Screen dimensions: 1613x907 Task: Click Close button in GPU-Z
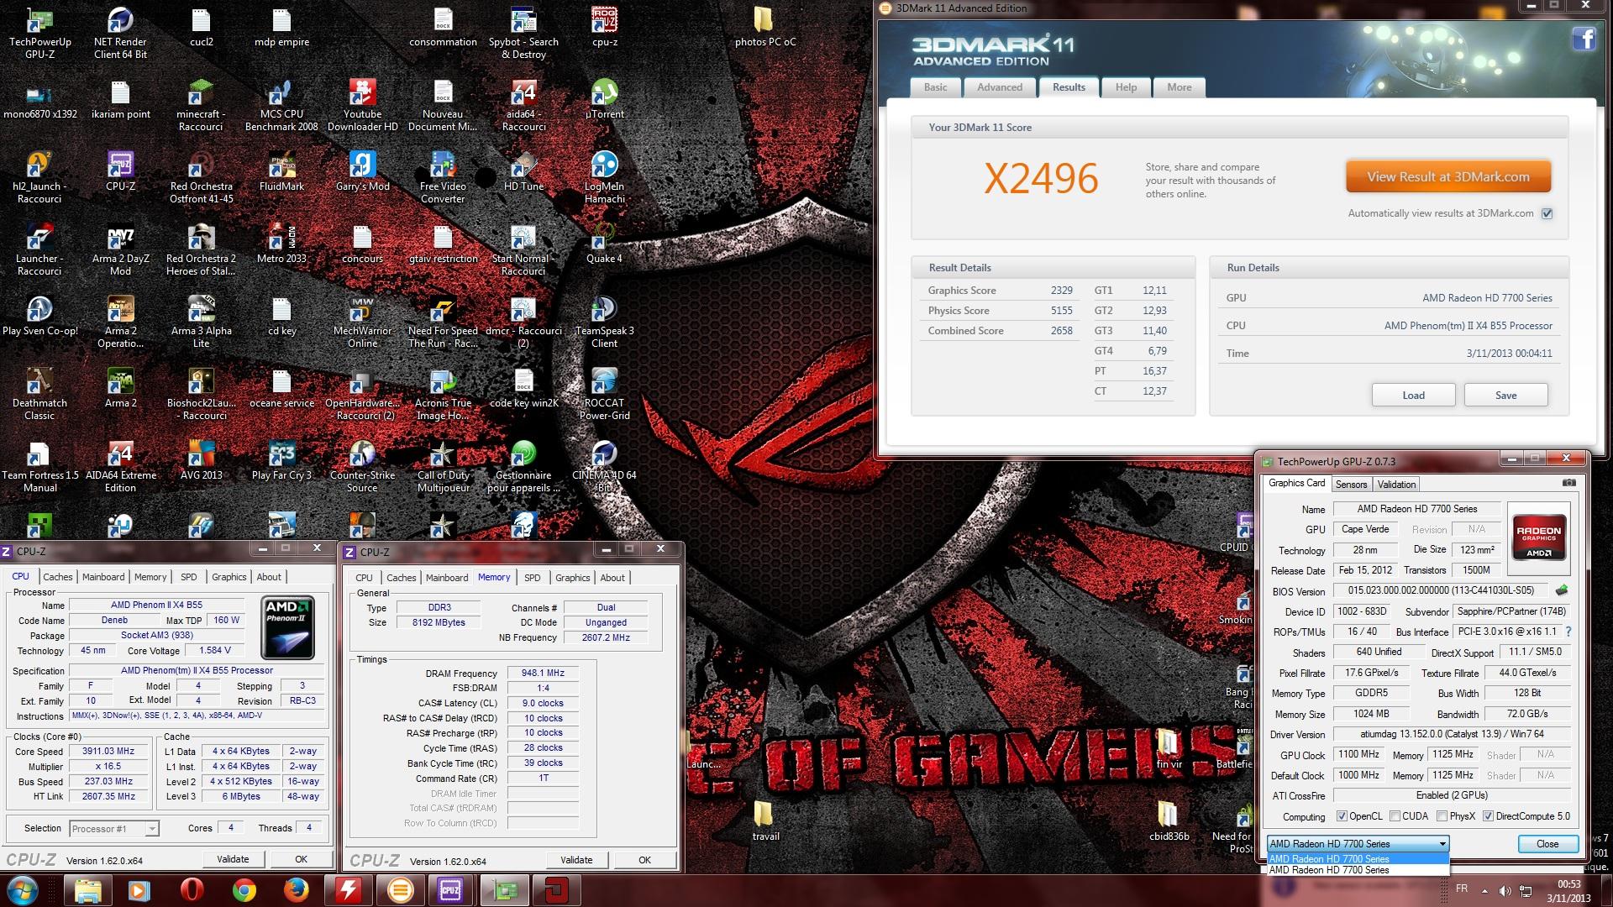point(1547,844)
